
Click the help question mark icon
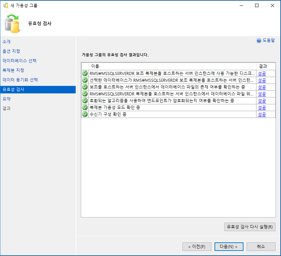pos(259,41)
